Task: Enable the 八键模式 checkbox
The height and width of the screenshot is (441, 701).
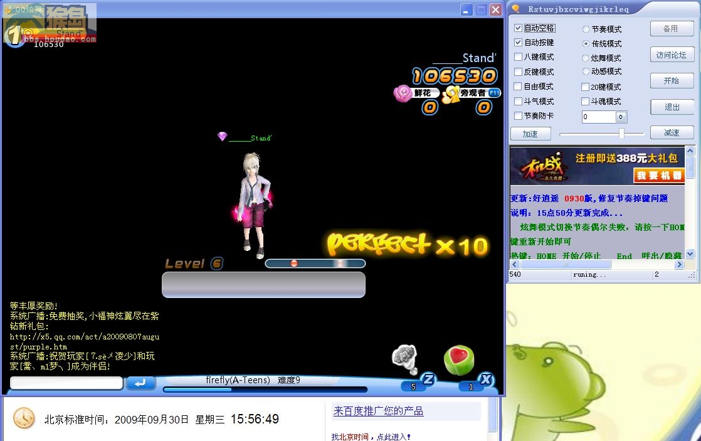Action: (518, 57)
